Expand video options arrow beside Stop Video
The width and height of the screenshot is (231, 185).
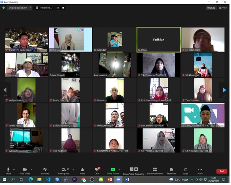coord(32,169)
